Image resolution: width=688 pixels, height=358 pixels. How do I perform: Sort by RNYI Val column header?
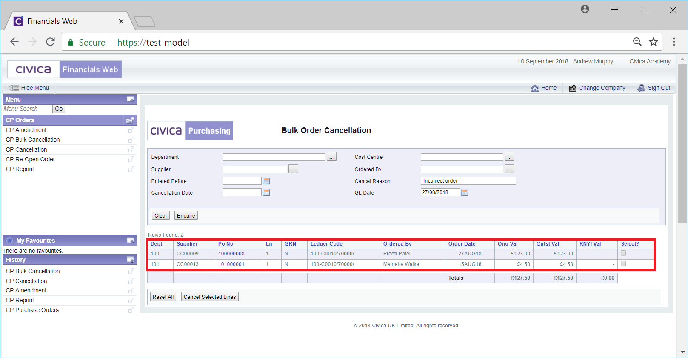coord(590,244)
